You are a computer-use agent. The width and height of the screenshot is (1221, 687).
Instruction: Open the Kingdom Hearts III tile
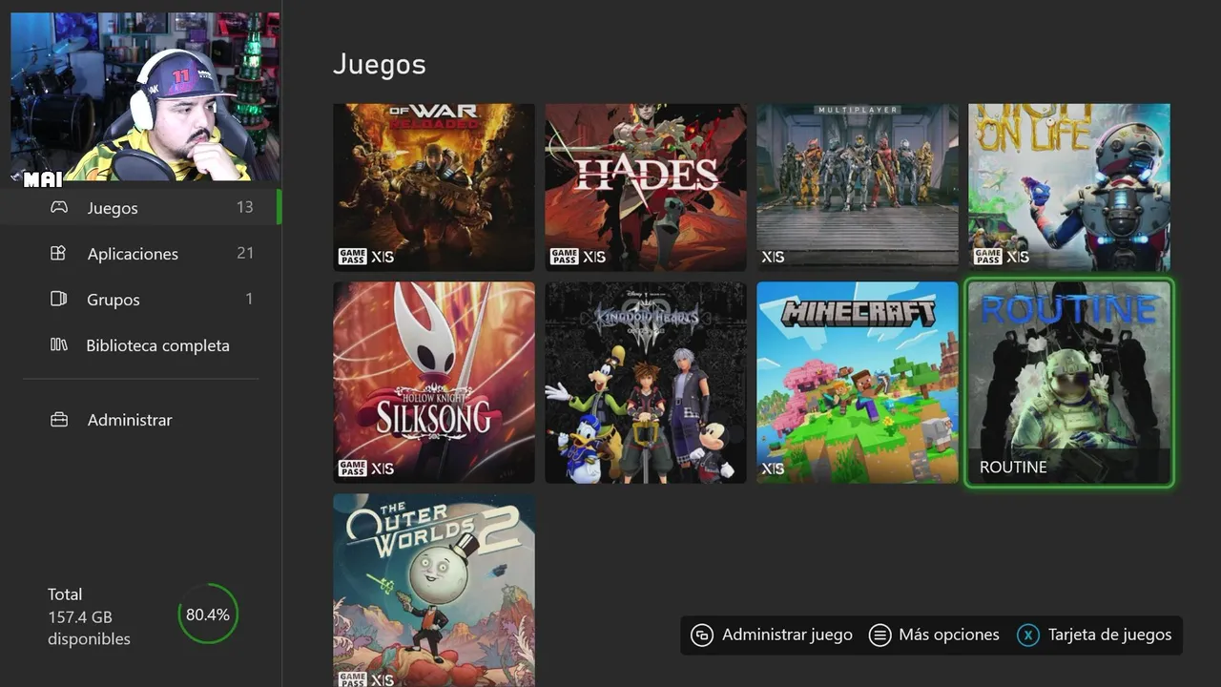coord(646,383)
